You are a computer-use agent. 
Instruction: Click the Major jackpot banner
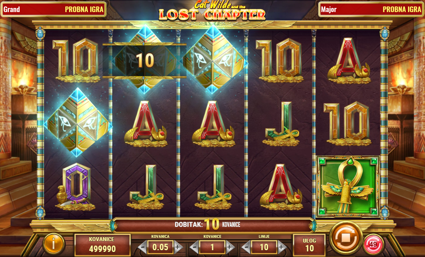371,9
